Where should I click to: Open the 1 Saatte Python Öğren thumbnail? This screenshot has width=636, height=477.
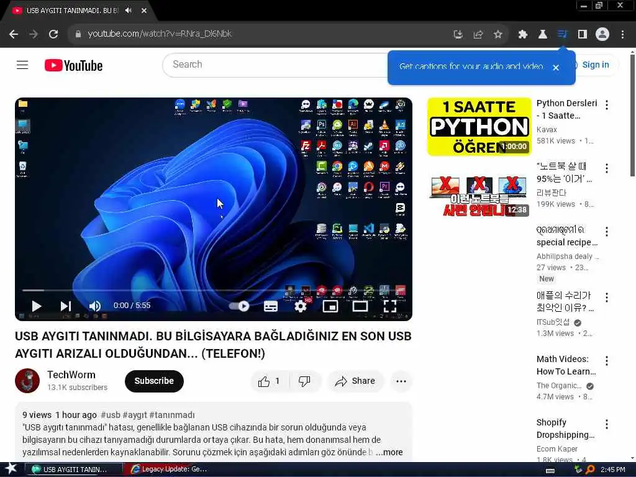pos(479,127)
